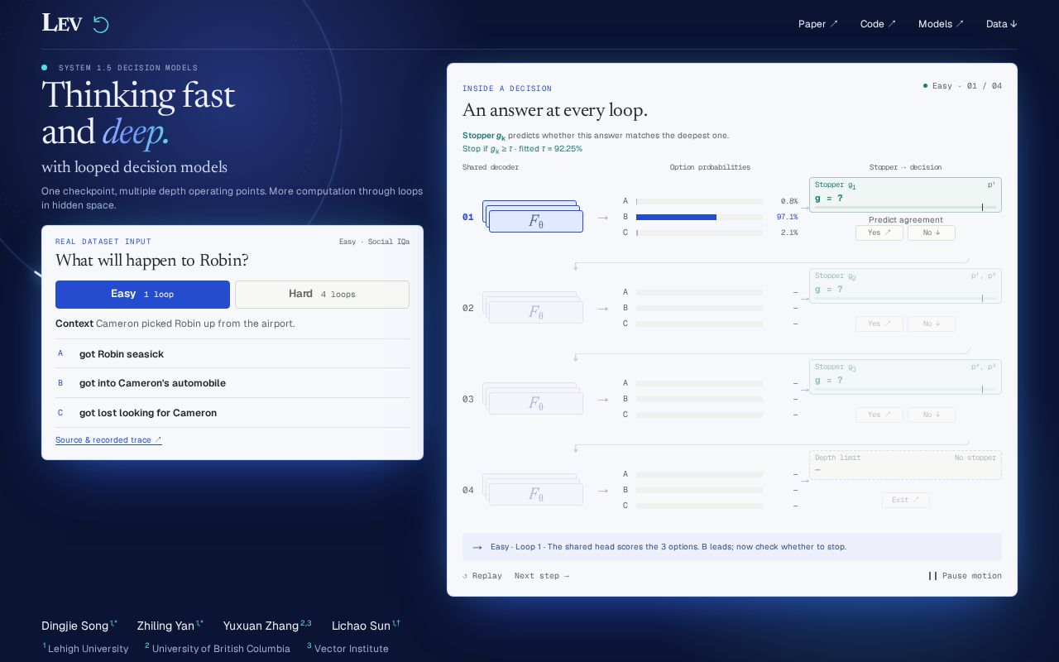The width and height of the screenshot is (1059, 662).
Task: Open the Code link in the navigation
Action: 878,24
